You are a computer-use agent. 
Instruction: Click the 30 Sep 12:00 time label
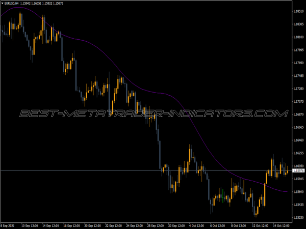pos(176,225)
